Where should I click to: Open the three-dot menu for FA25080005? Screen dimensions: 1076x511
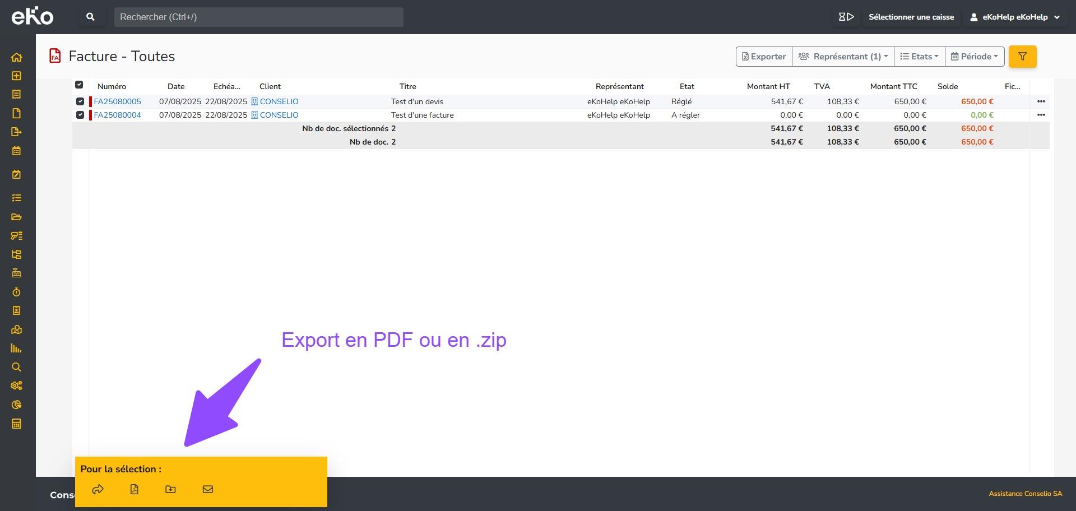point(1041,101)
